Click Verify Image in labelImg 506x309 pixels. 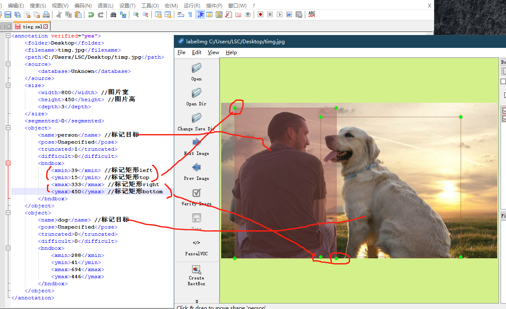point(197,197)
